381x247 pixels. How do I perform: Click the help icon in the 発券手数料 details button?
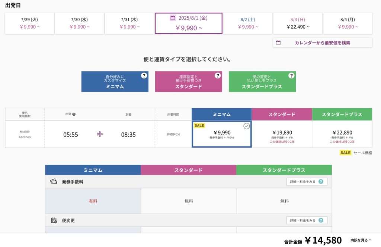(321, 182)
